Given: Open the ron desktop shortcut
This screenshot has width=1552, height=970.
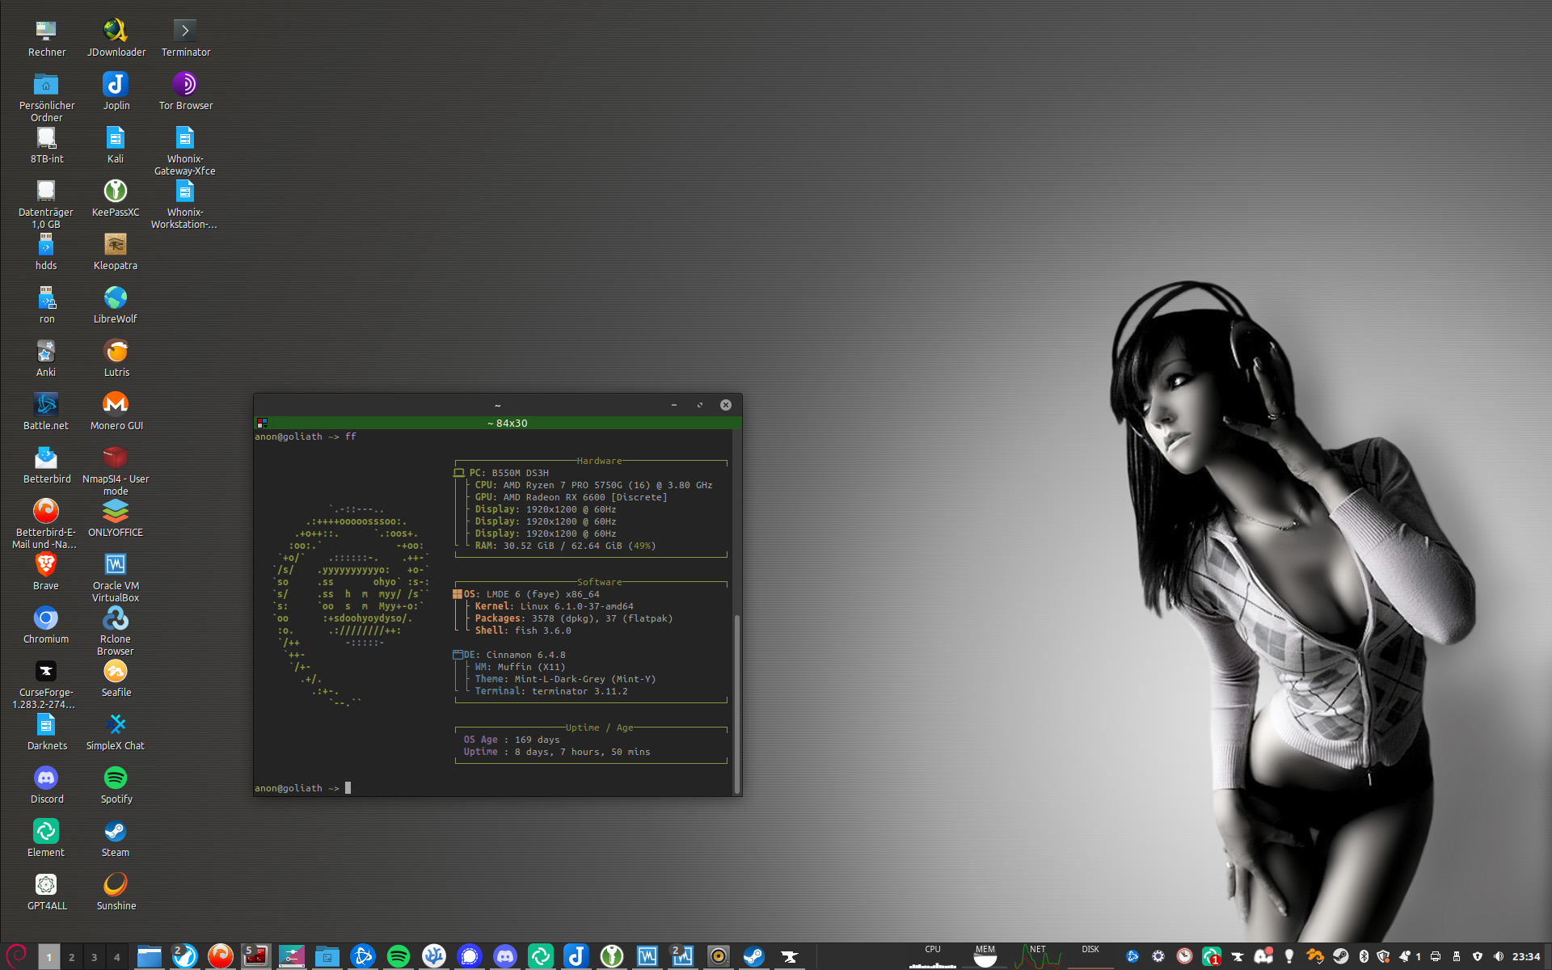Looking at the screenshot, I should (x=46, y=306).
